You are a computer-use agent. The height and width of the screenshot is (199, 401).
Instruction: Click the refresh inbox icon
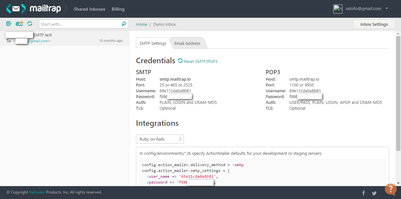[30, 24]
